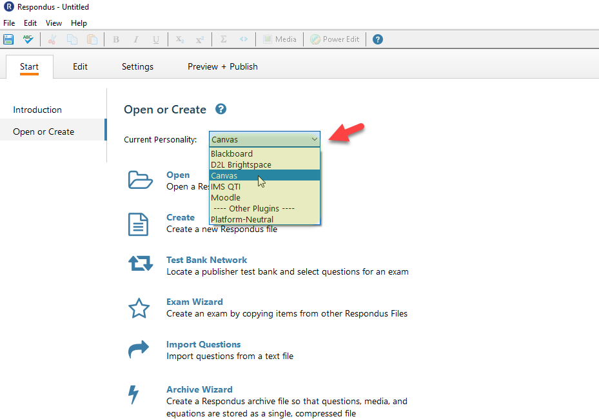
Task: Click the Archive Wizard lightning icon
Action: point(133,395)
